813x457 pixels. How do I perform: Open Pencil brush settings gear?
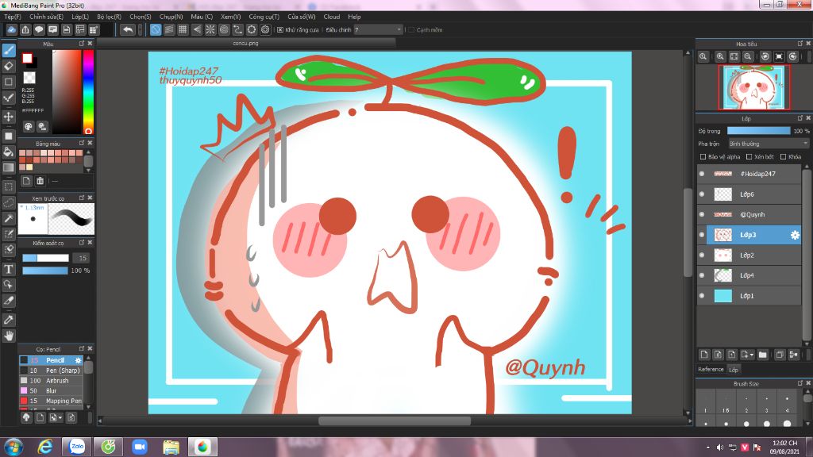[79, 360]
